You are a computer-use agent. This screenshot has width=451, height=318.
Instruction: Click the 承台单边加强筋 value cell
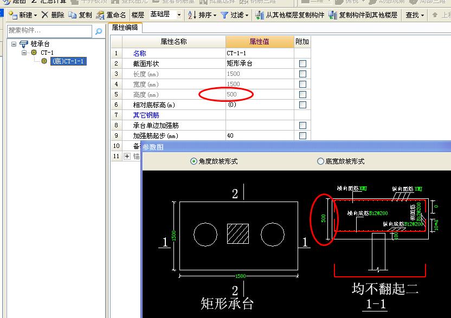260,125
